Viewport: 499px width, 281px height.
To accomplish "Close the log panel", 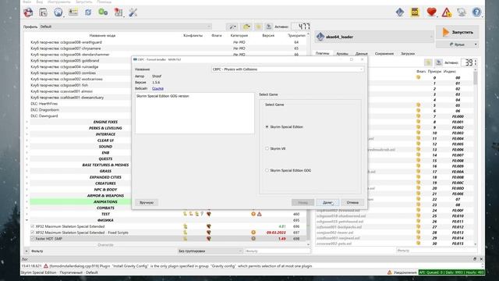I will coord(481,259).
